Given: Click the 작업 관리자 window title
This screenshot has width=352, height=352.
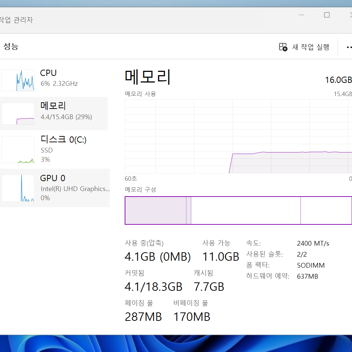Looking at the screenshot, I should [x=16, y=20].
